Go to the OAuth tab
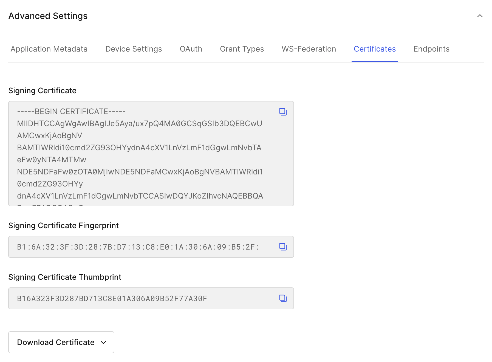This screenshot has height=362, width=492. [x=191, y=49]
